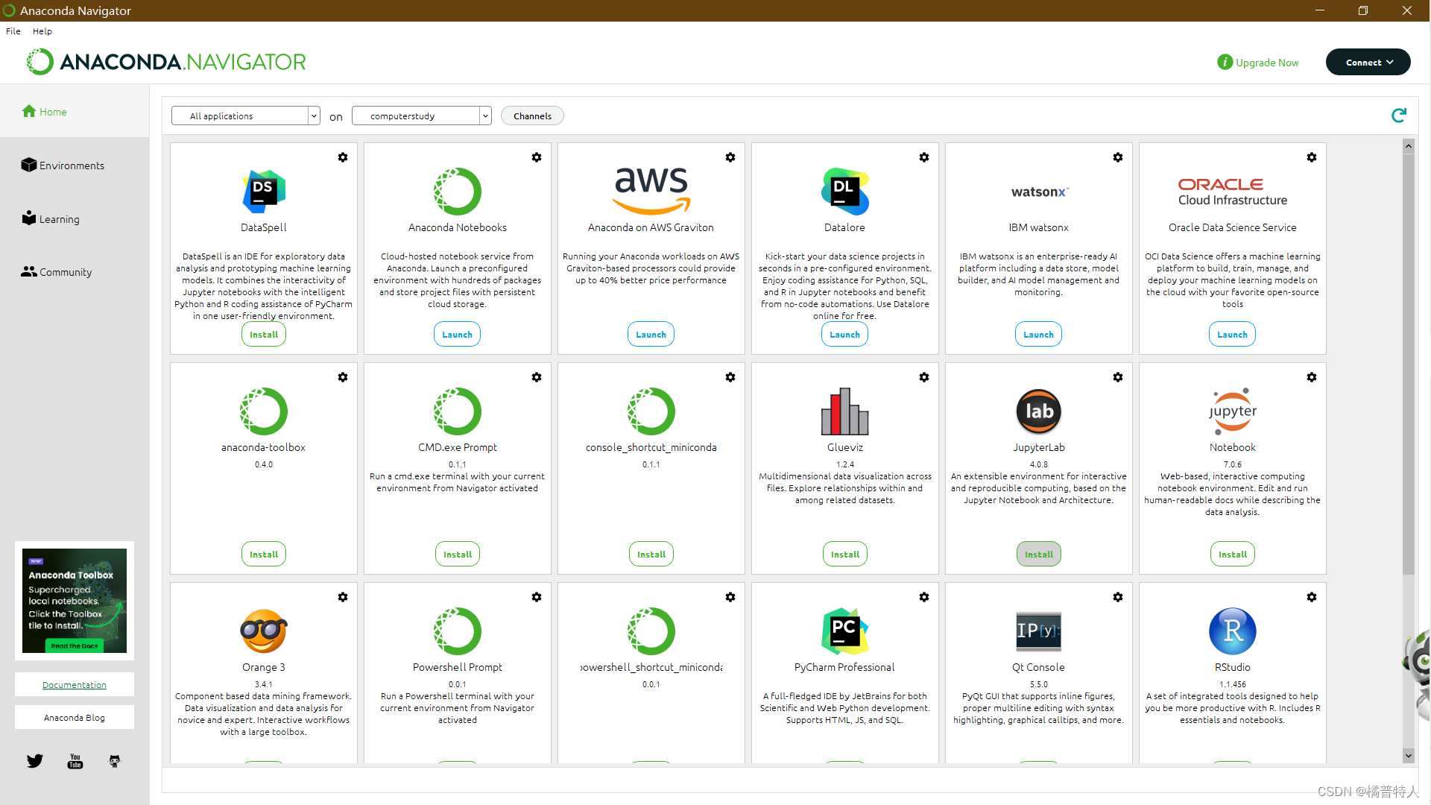Click the GitHub icon in sidebar
Screen dimensions: 1431x805
click(x=114, y=761)
